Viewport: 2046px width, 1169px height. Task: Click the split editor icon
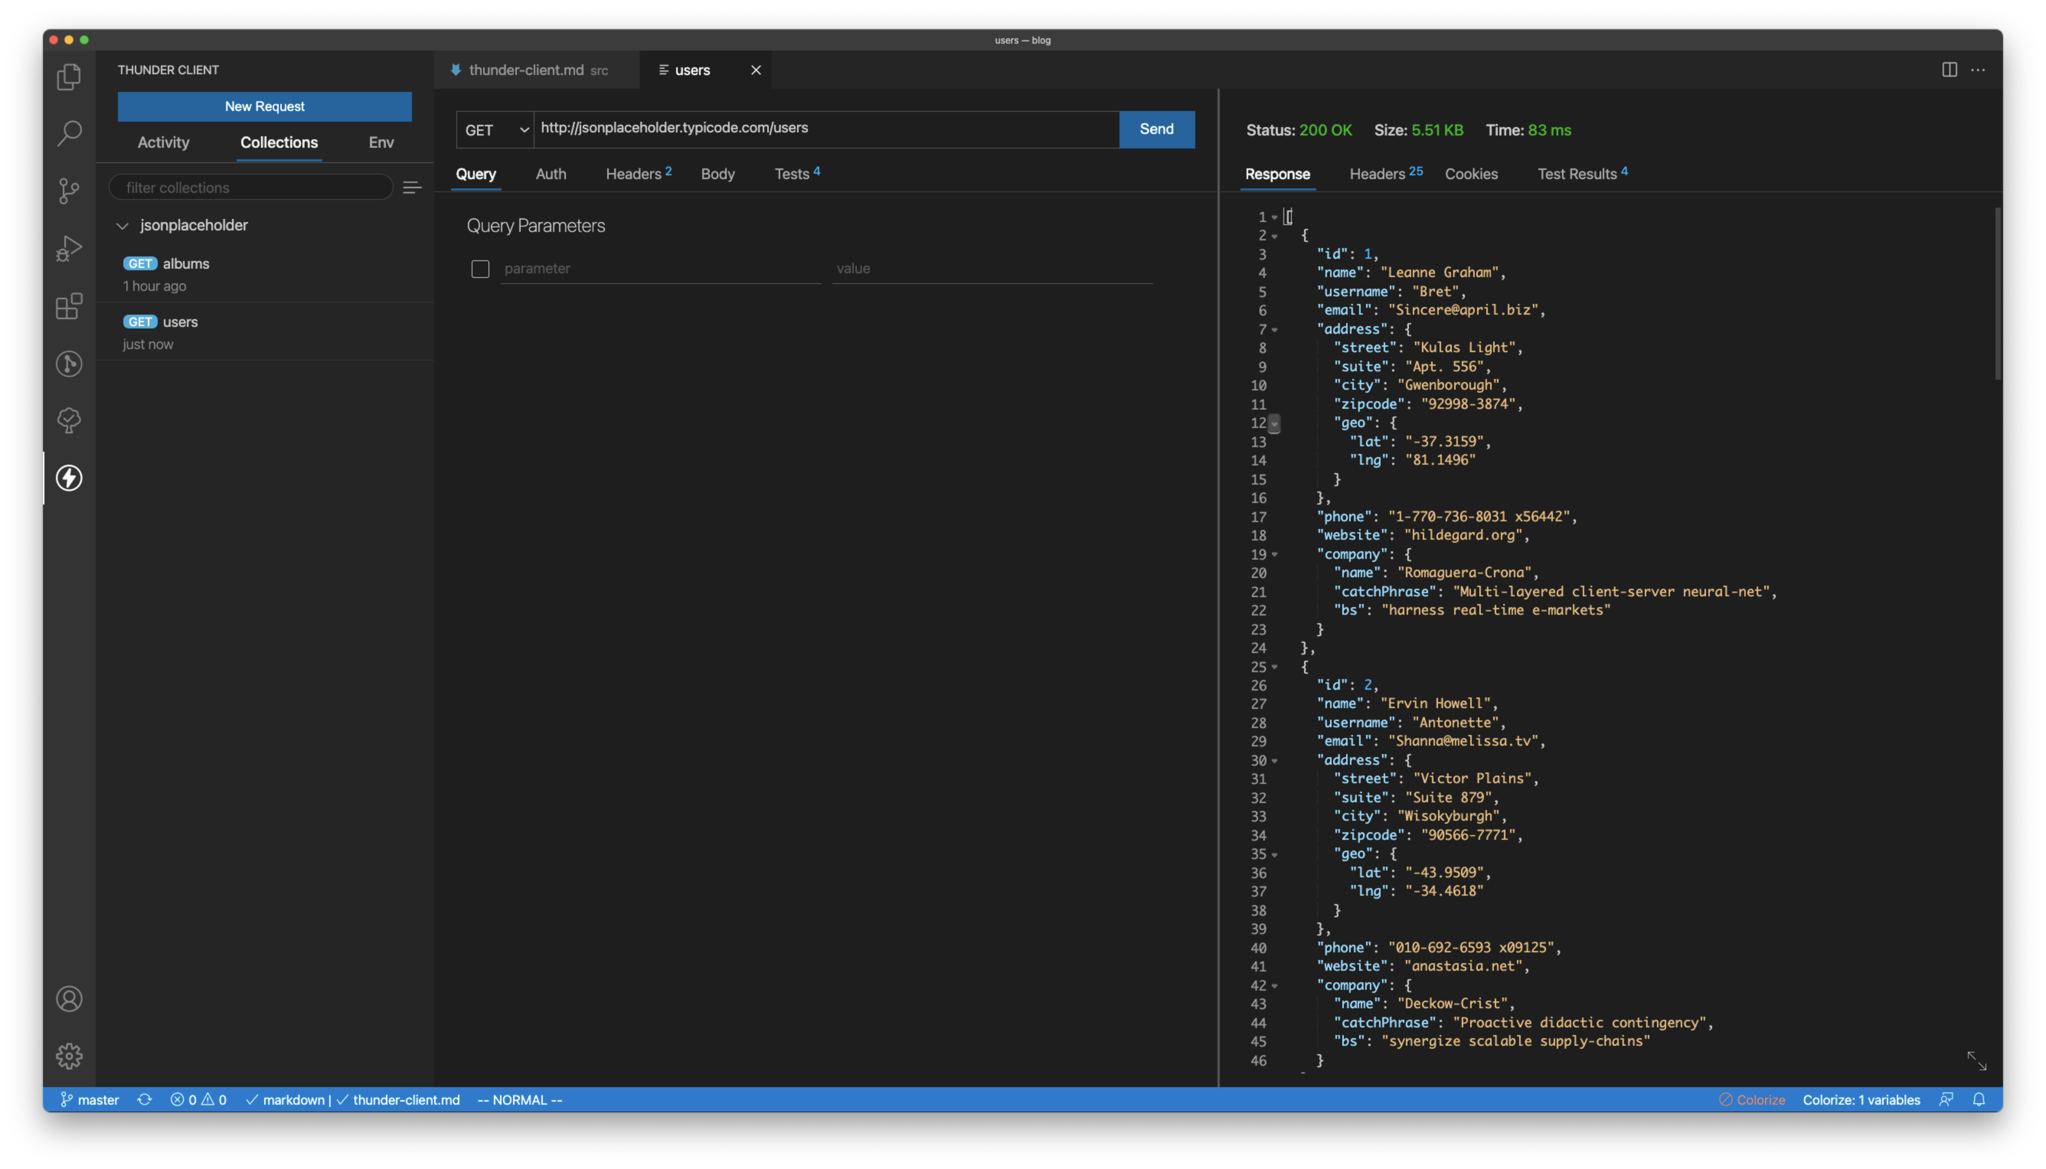(1949, 70)
